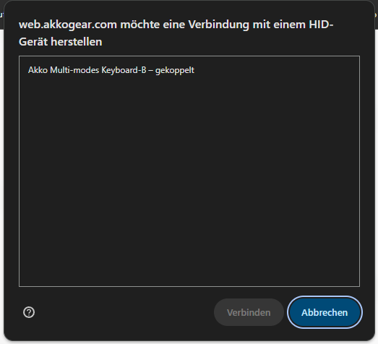Cancel the dialog with Abbrechen
The height and width of the screenshot is (344, 378).
325,312
